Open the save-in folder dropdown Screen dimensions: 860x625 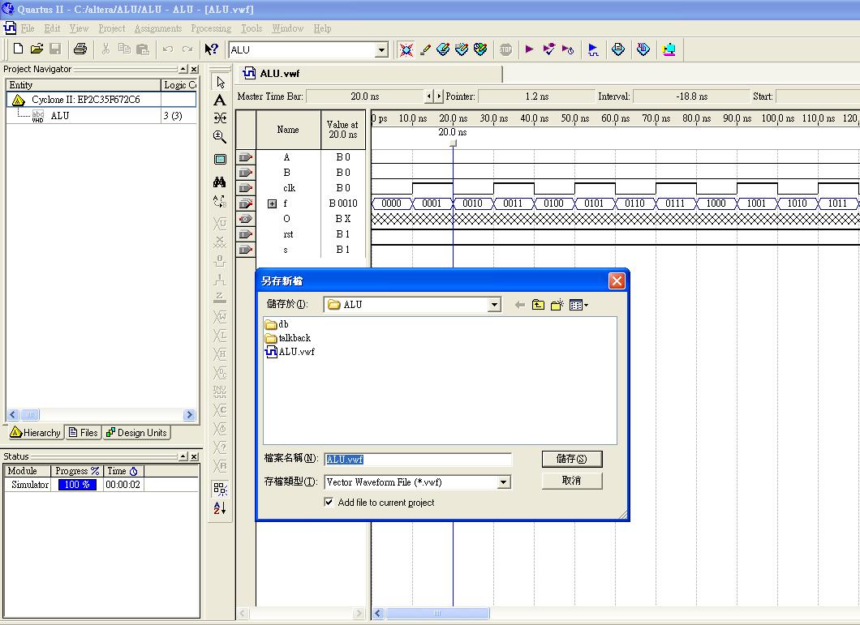coord(494,305)
